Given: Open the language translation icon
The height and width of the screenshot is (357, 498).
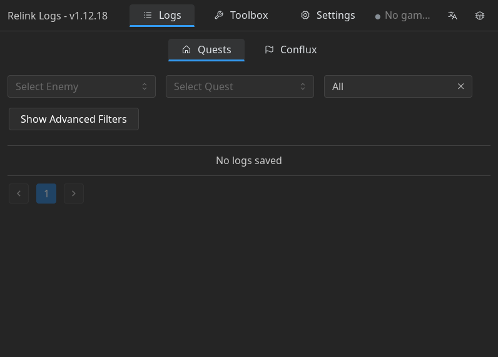Looking at the screenshot, I should (452, 15).
